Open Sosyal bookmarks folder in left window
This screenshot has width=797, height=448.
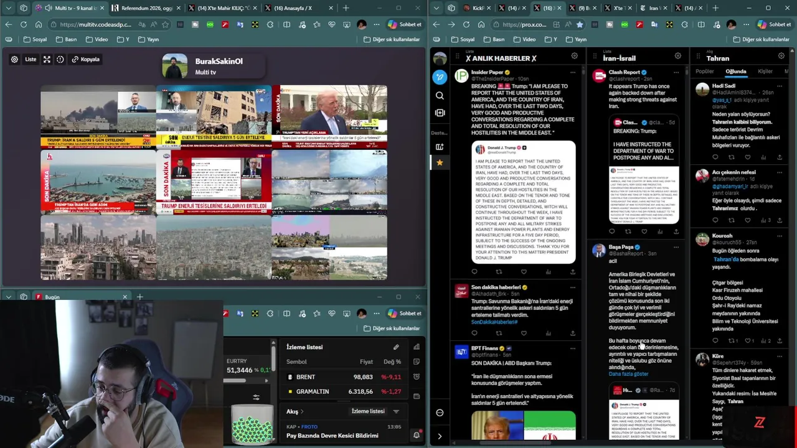tap(35, 39)
